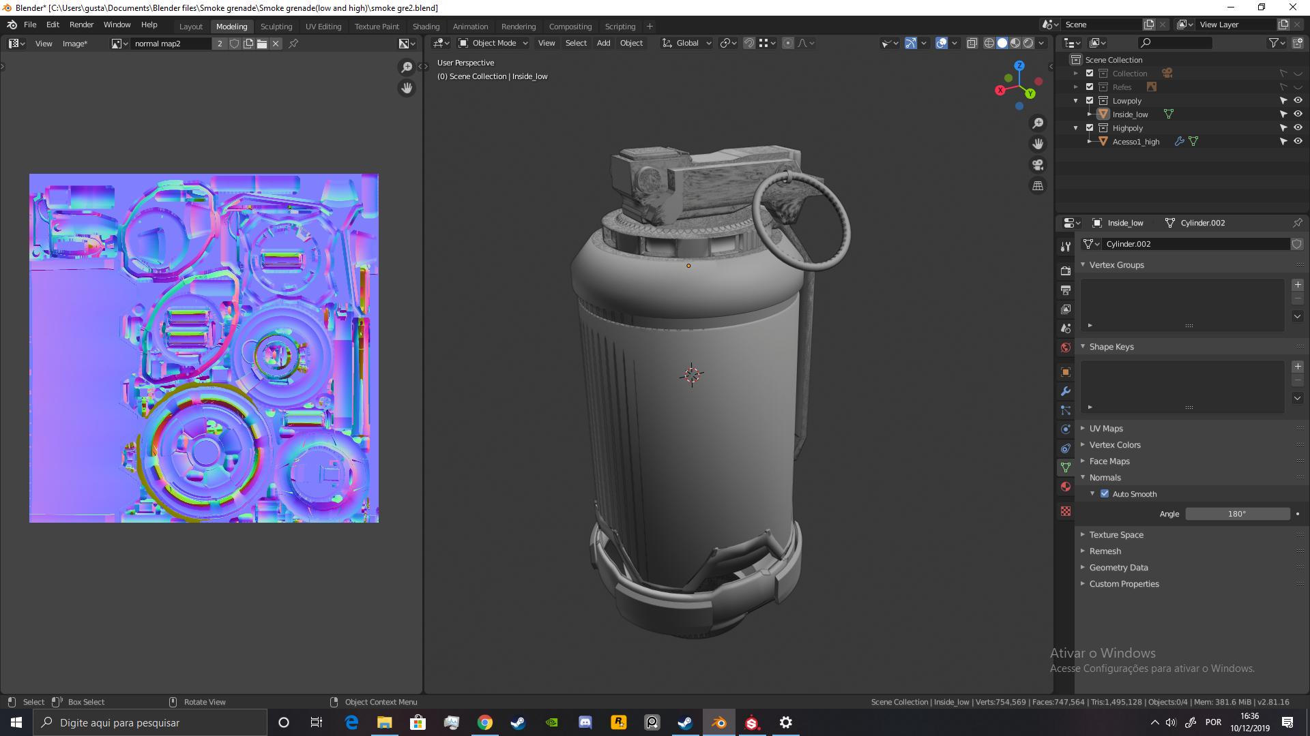The image size is (1310, 736).
Task: Open the Scene properties tab
Action: 1065,328
